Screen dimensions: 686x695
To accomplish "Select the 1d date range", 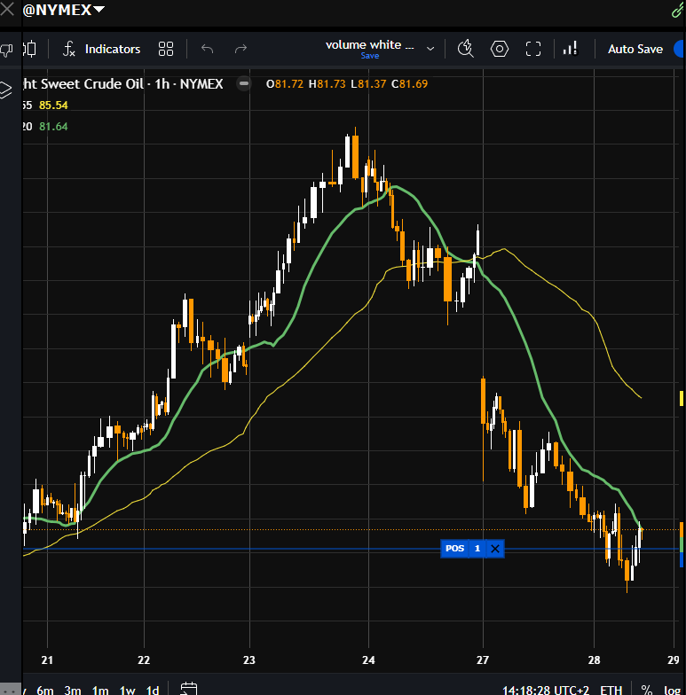I will point(153,690).
